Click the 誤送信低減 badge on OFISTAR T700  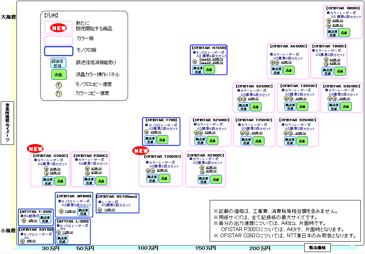(x=150, y=140)
